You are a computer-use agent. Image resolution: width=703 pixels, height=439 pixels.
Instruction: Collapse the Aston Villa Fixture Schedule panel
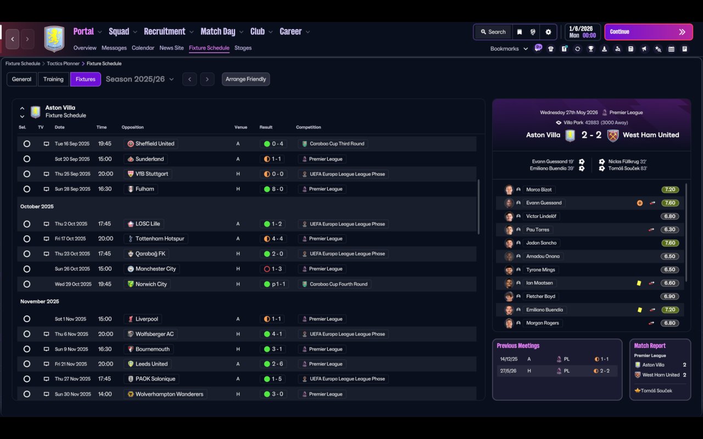(x=22, y=108)
